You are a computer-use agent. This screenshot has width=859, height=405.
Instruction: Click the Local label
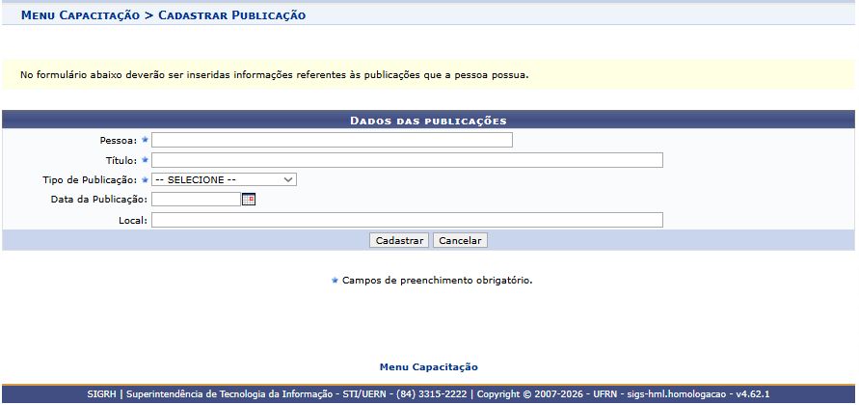point(133,221)
